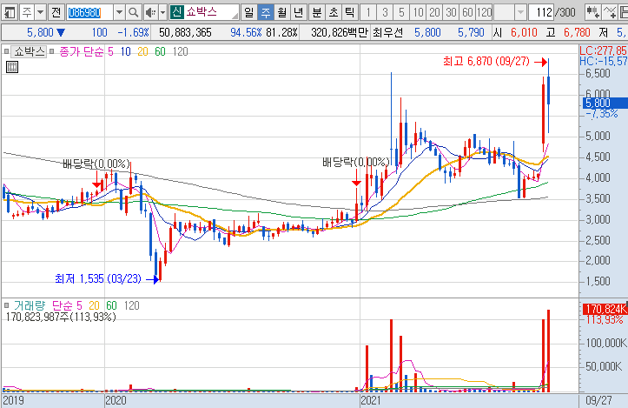Click the high price 6,780

tap(577, 32)
